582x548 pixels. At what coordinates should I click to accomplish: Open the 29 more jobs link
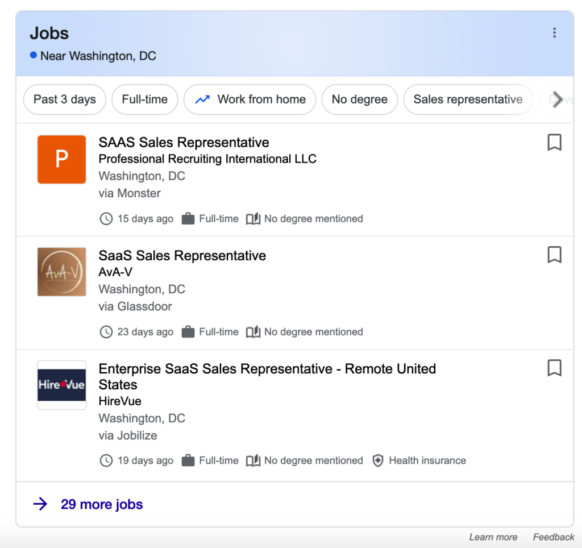coord(102,504)
